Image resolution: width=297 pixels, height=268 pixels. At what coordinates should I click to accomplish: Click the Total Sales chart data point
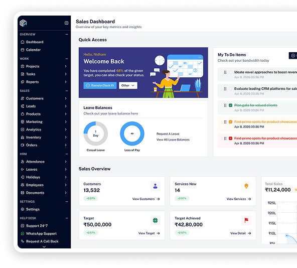(286, 235)
